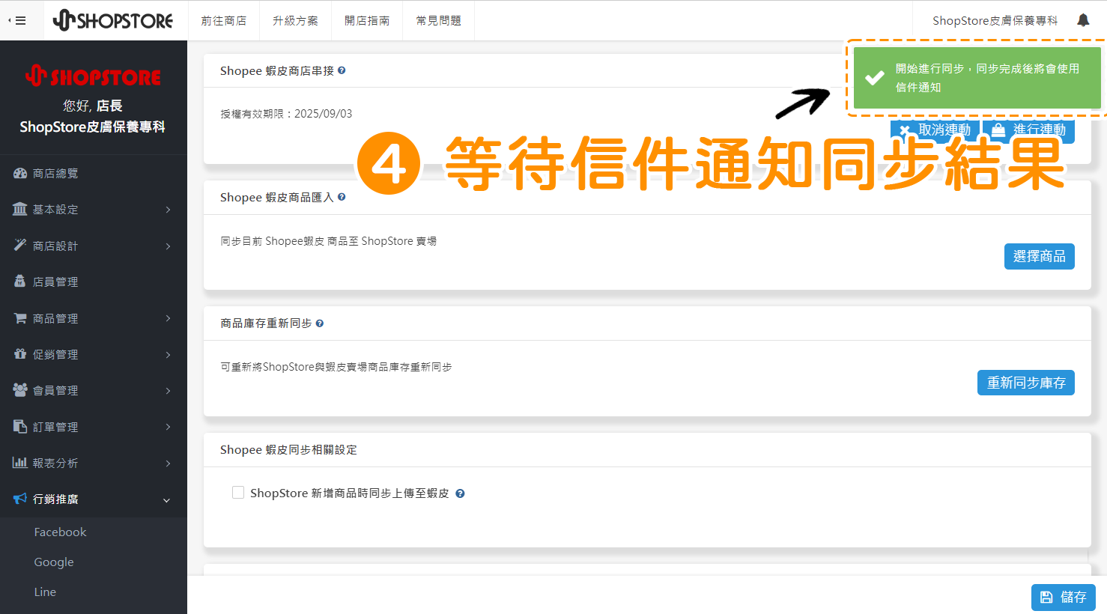Open the ShopStore logo in header
The width and height of the screenshot is (1107, 614).
click(x=113, y=20)
